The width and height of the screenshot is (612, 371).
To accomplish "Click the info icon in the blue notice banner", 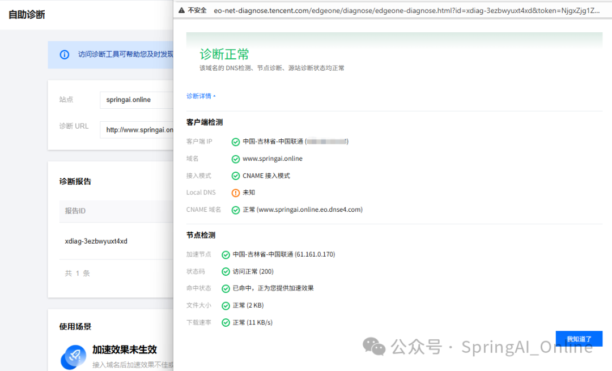I will coord(65,54).
